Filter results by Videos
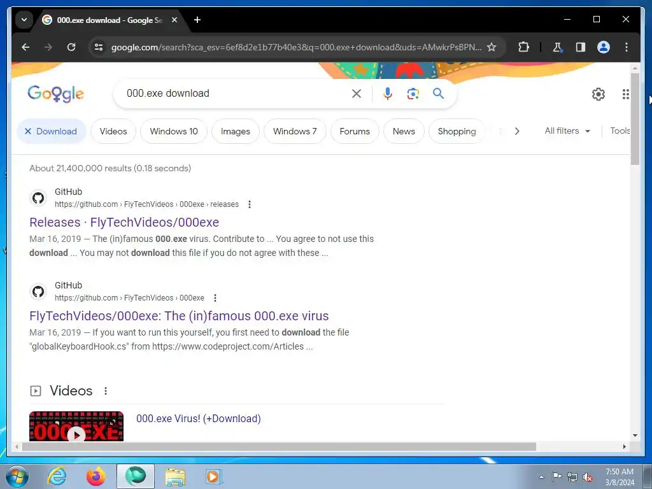 (x=113, y=131)
